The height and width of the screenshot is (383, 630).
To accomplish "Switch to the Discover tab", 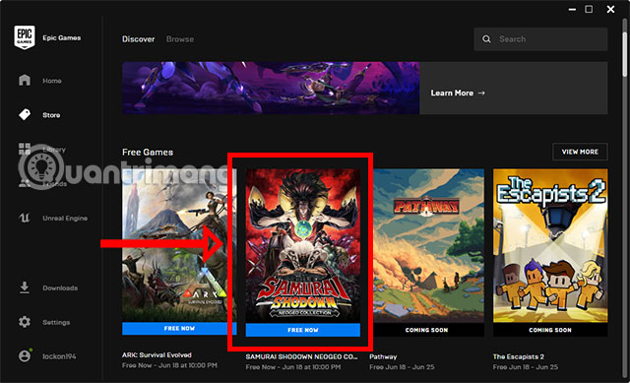I will pos(138,39).
